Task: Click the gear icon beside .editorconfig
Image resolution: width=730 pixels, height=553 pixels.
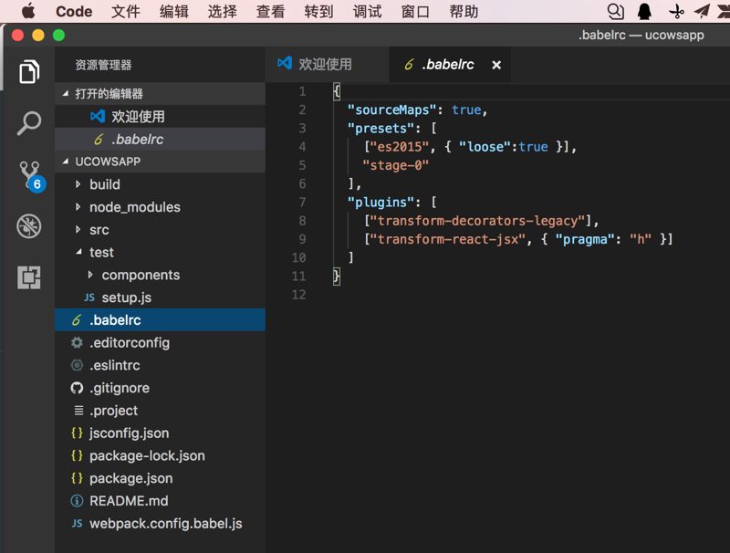Action: pyautogui.click(x=77, y=342)
